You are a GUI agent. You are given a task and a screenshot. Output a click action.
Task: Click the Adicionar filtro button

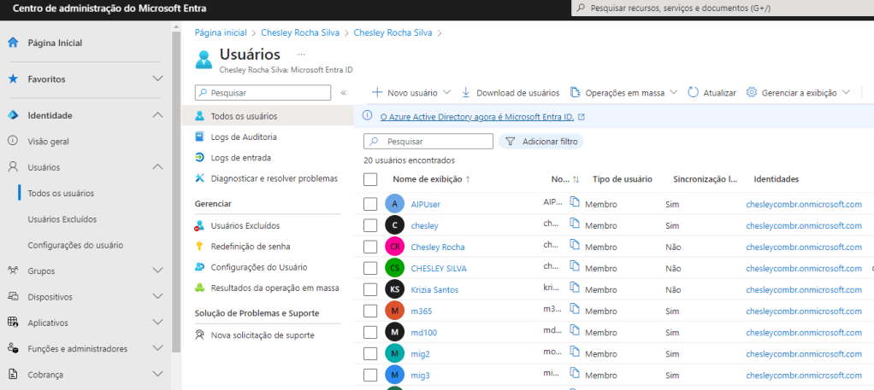pos(541,142)
